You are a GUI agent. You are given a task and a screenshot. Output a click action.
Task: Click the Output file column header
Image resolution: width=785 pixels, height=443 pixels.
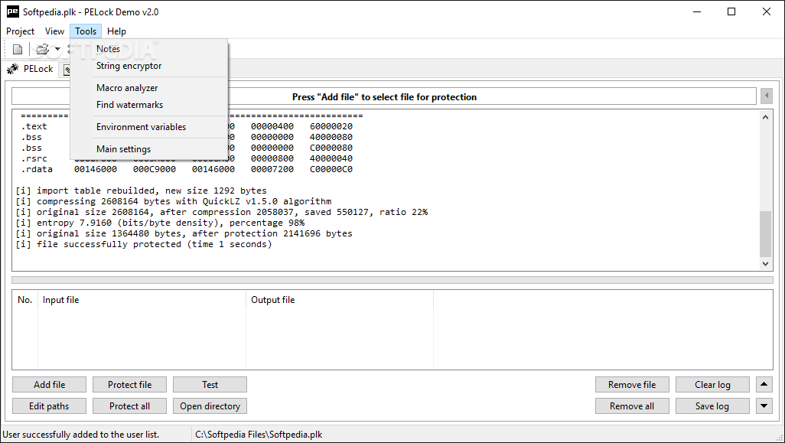coord(340,300)
